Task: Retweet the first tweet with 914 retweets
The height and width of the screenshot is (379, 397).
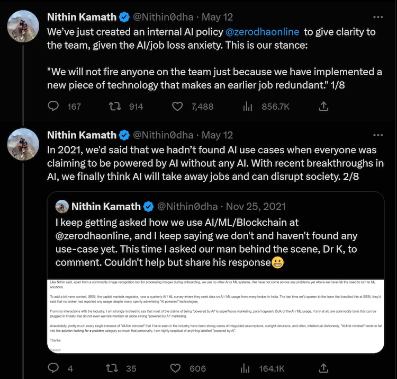Action: coord(114,107)
